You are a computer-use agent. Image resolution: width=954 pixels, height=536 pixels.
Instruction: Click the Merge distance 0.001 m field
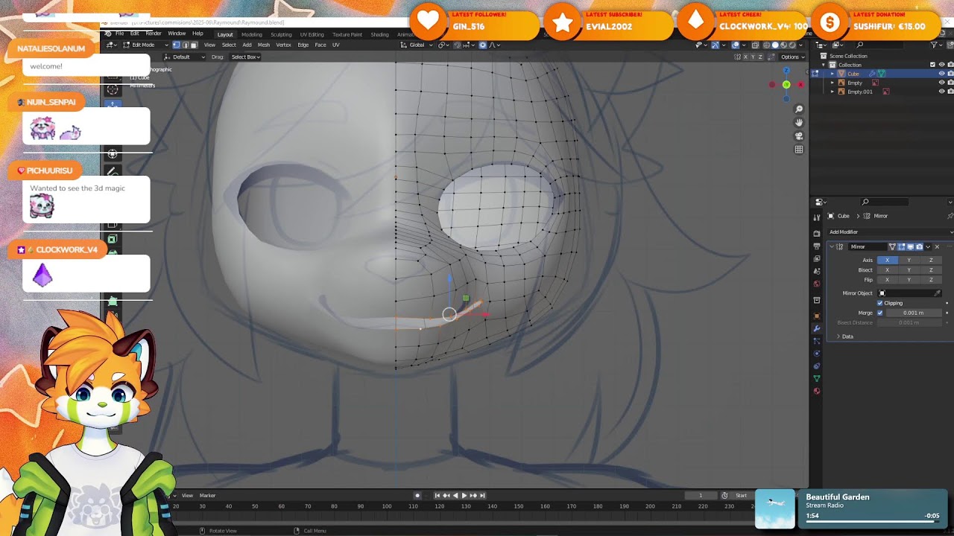pyautogui.click(x=914, y=313)
